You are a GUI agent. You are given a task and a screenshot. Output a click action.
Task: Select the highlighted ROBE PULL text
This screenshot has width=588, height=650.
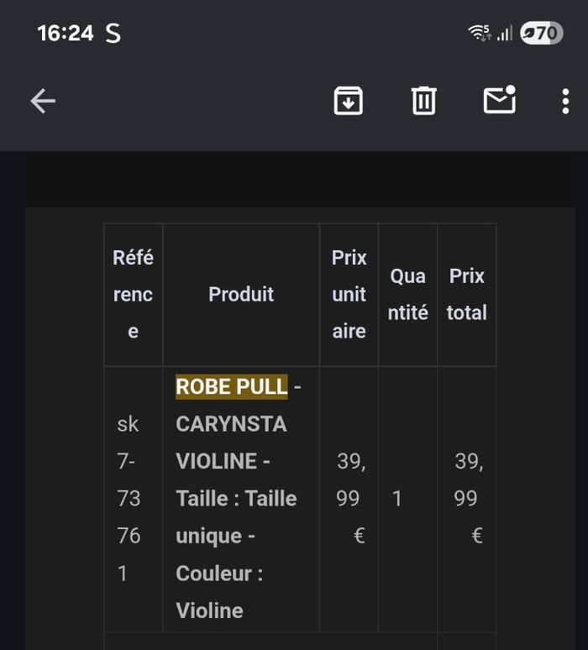click(231, 387)
